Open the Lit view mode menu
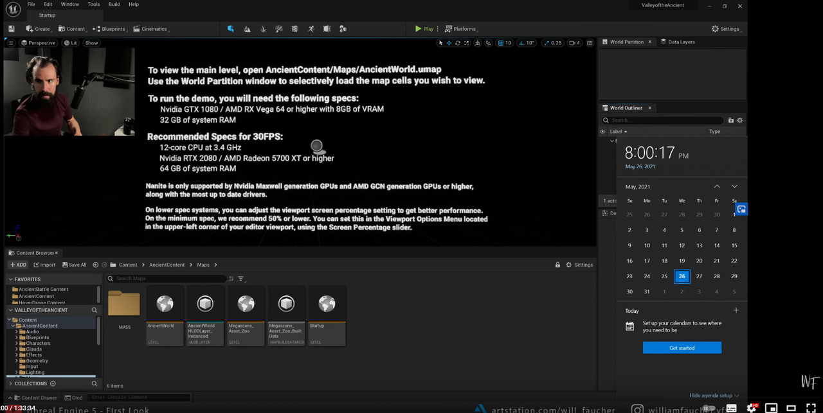This screenshot has width=823, height=413. click(71, 43)
